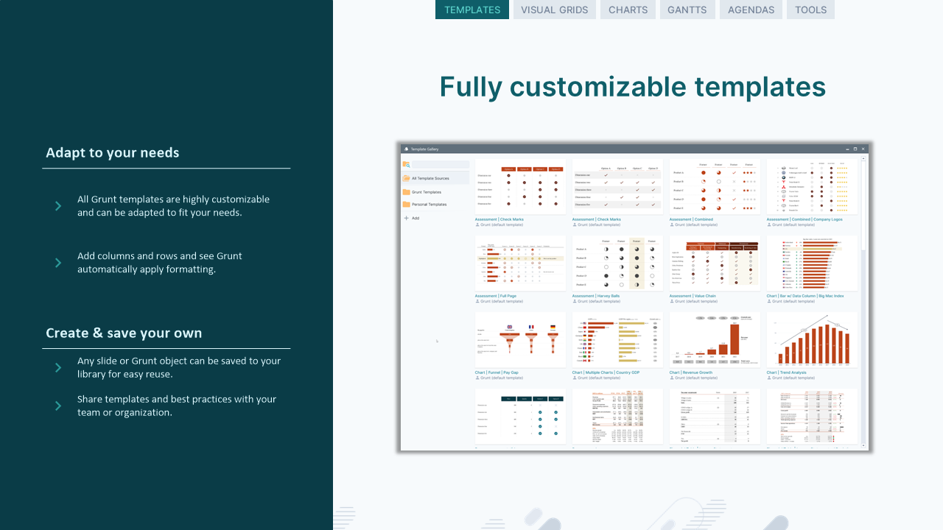Click the plus icon beside Add
This screenshot has width=943, height=530.
pos(406,218)
